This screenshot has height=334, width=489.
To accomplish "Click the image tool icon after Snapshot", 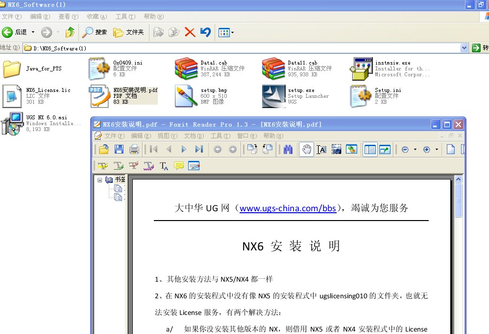I will point(351,150).
